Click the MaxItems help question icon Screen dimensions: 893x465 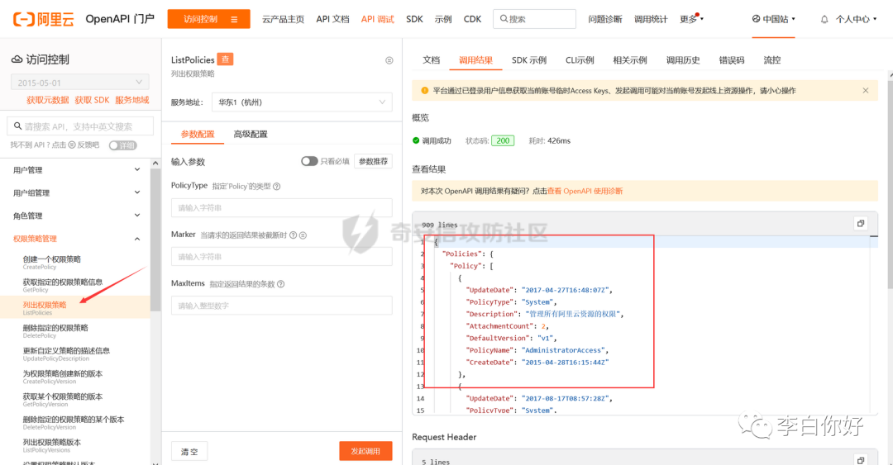tap(281, 284)
